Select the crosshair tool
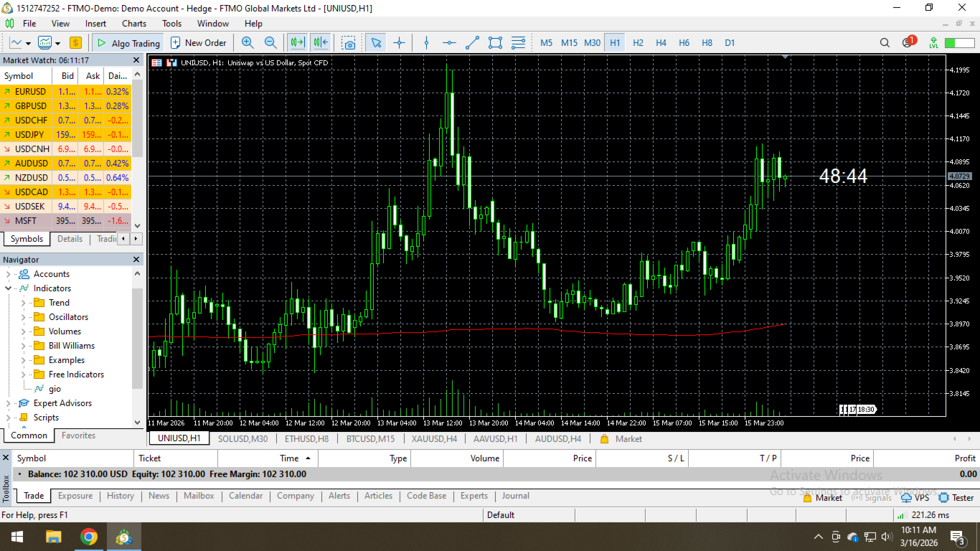 tap(400, 43)
